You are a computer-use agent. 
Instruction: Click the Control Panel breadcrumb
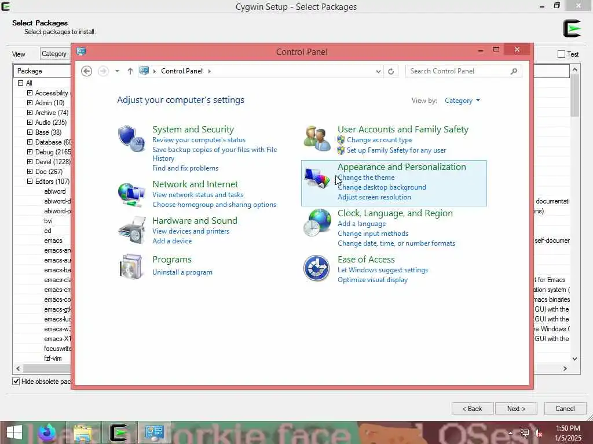point(182,71)
